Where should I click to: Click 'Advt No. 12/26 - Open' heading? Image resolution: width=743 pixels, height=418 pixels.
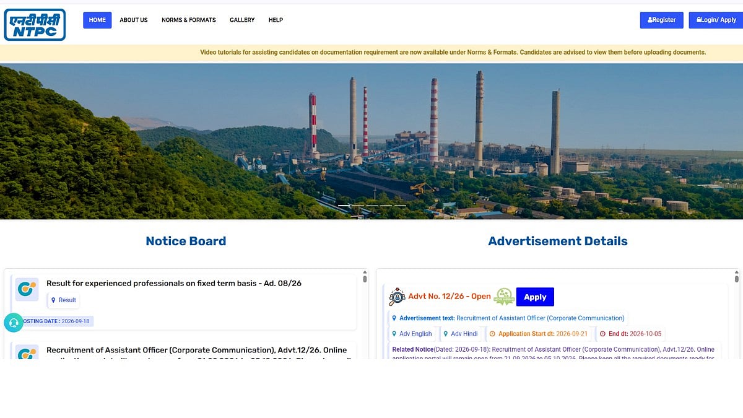450,297
